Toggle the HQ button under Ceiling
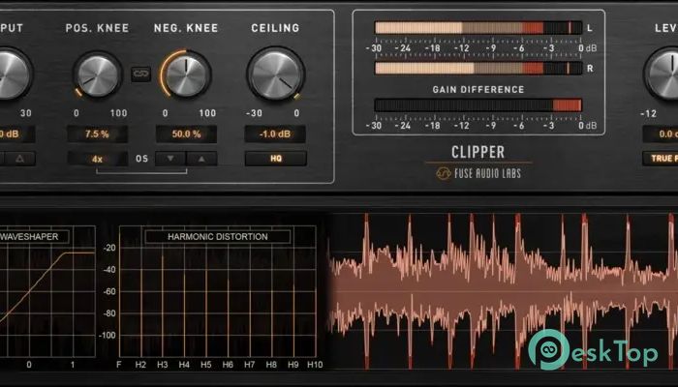The height and width of the screenshot is (387, 678). click(275, 159)
